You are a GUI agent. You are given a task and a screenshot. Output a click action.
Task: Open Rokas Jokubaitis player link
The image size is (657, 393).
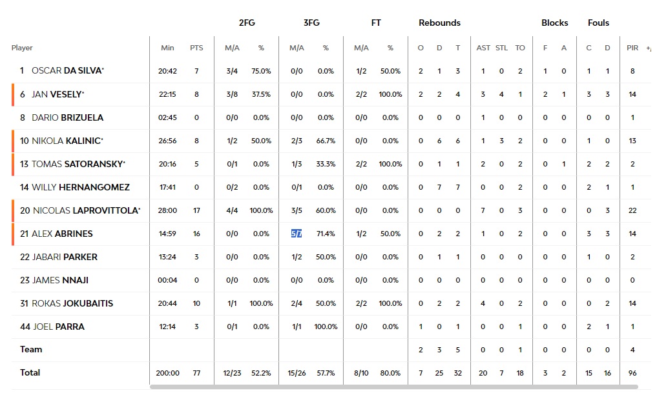72,303
